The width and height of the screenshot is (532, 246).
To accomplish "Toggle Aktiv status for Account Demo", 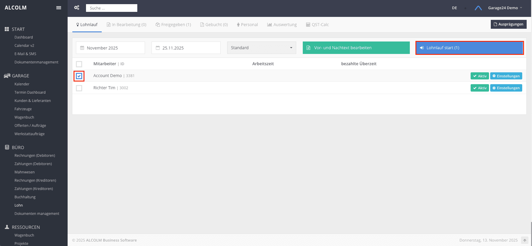I will coord(480,76).
